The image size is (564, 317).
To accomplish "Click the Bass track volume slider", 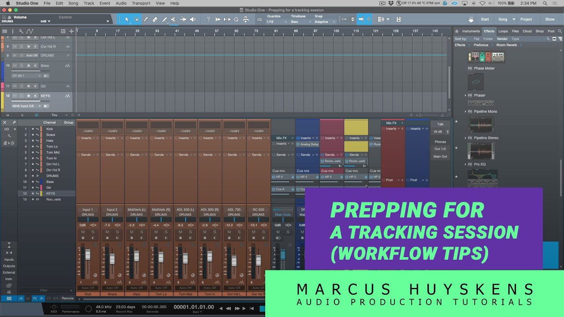I will [30, 70].
